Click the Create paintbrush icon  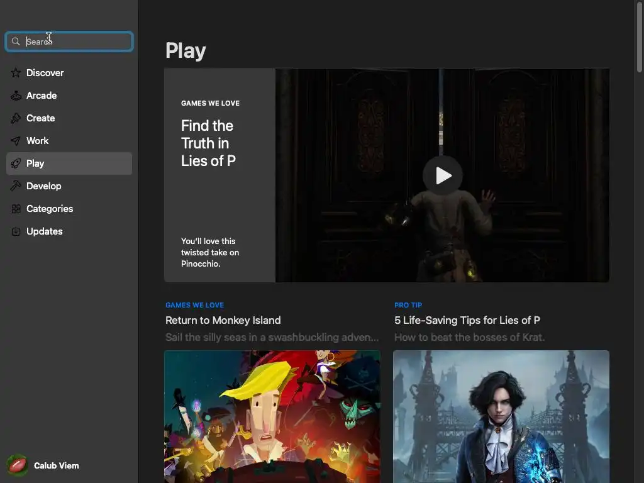pos(16,118)
